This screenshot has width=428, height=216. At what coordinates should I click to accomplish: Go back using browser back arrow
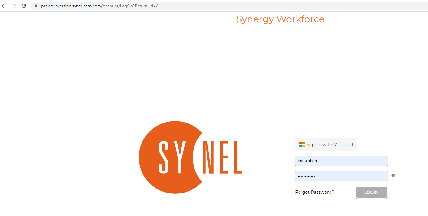pos(4,6)
